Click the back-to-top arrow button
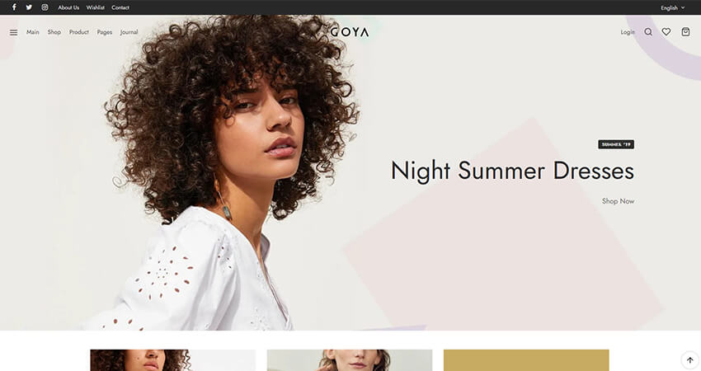 pos(689,360)
